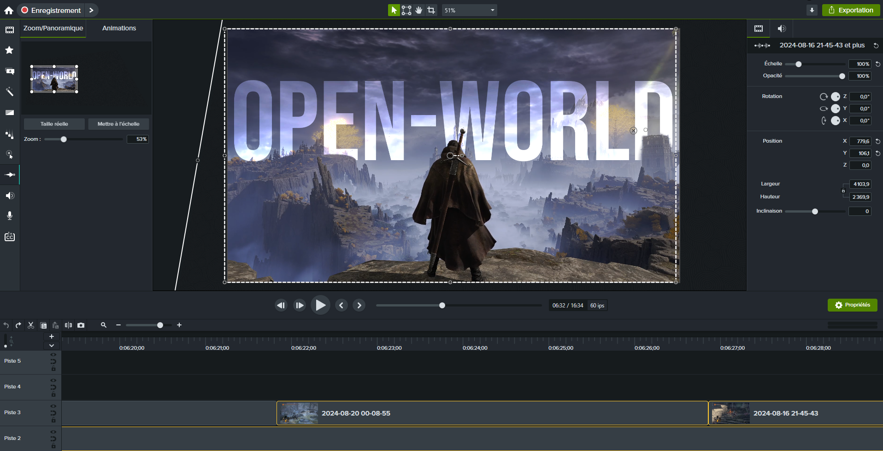Open the audio properties tab
The width and height of the screenshot is (883, 451).
(781, 29)
